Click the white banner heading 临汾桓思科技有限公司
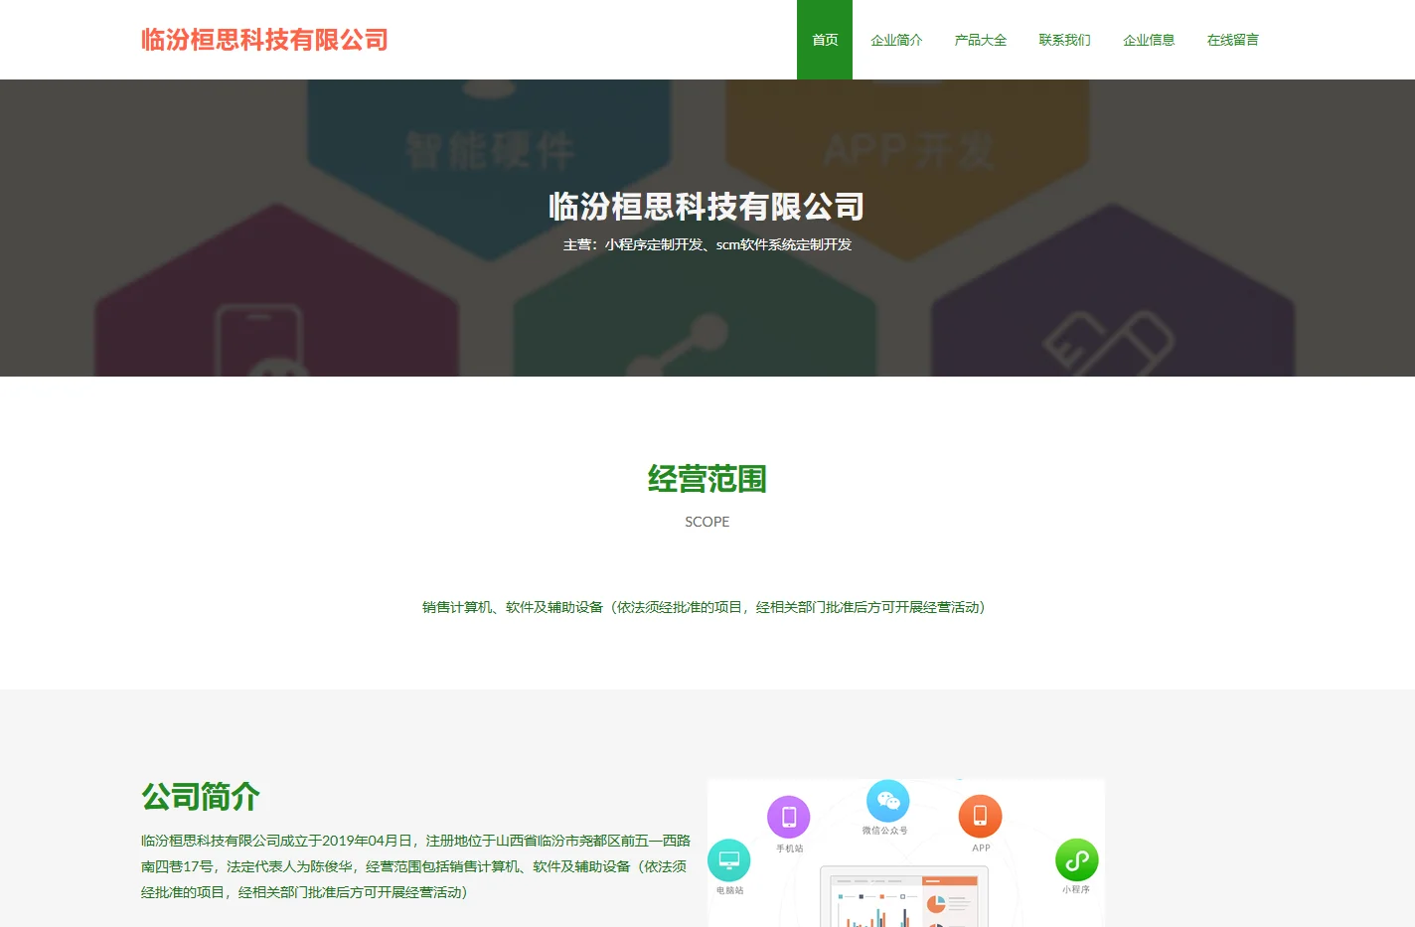Viewport: 1415px width, 927px height. 707,207
